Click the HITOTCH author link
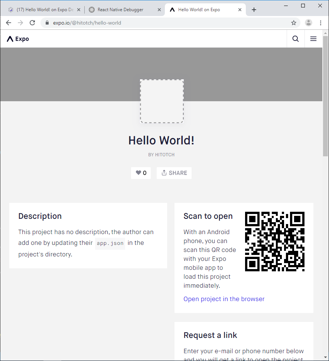The image size is (329, 361). [164, 154]
